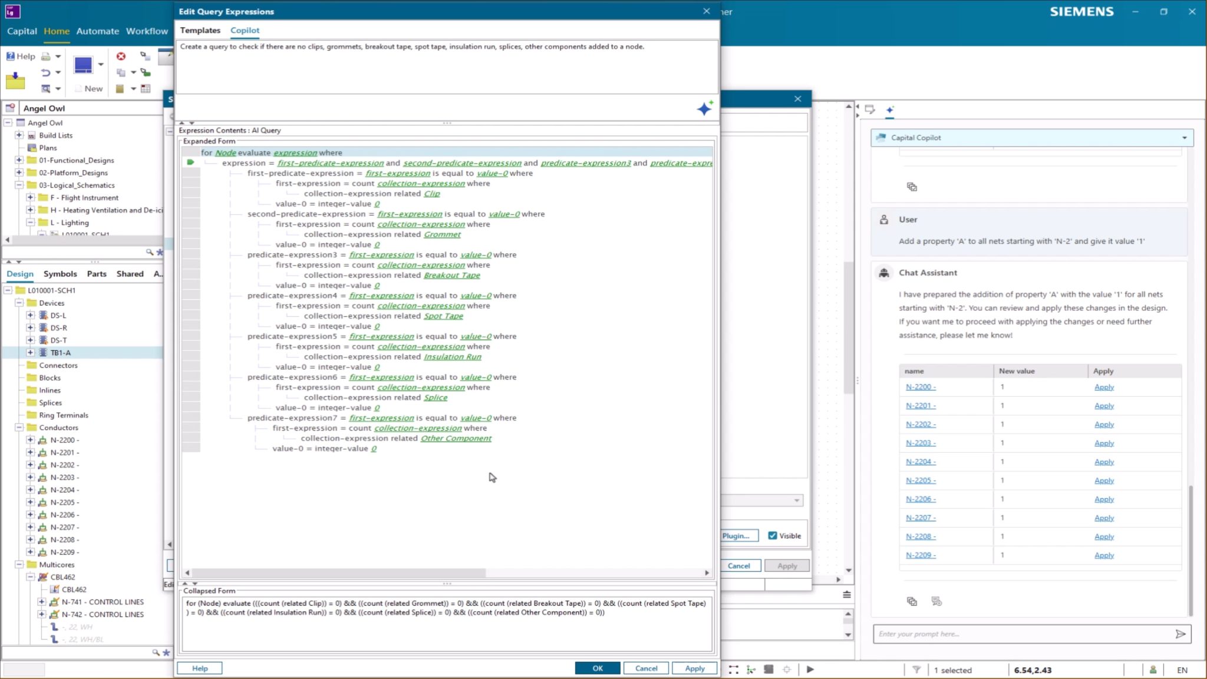Click the regenerate icon under results table
The width and height of the screenshot is (1207, 679).
(x=936, y=601)
